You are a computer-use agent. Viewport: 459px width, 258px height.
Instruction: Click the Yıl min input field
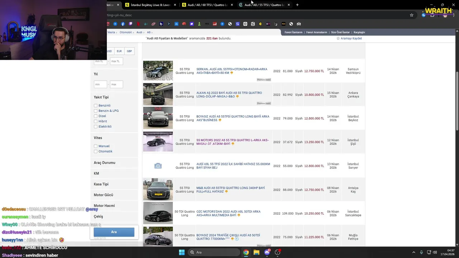click(x=100, y=85)
